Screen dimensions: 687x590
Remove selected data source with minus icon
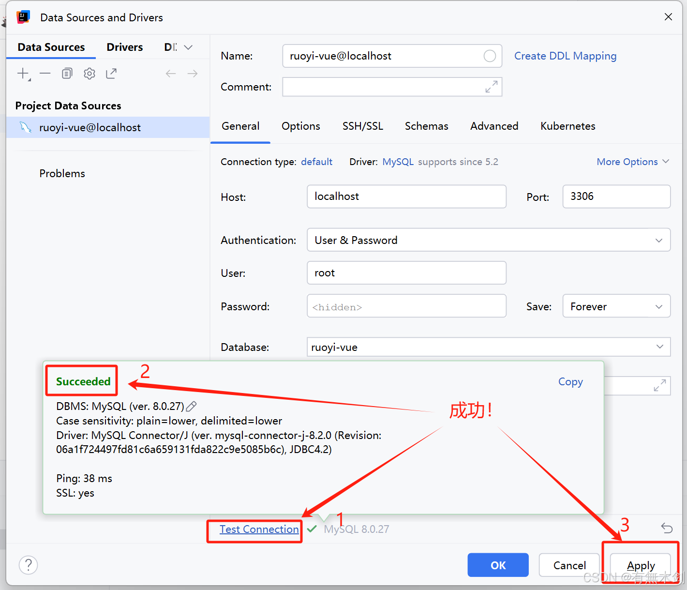(x=45, y=74)
